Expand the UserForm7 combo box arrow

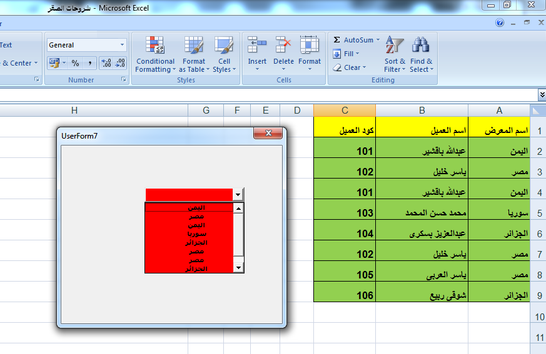point(238,194)
